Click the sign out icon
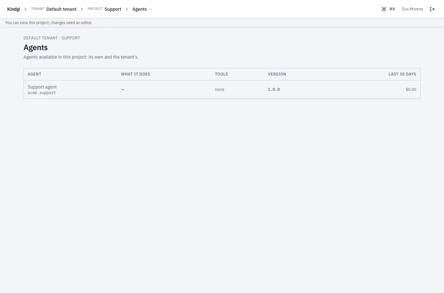 (x=432, y=9)
